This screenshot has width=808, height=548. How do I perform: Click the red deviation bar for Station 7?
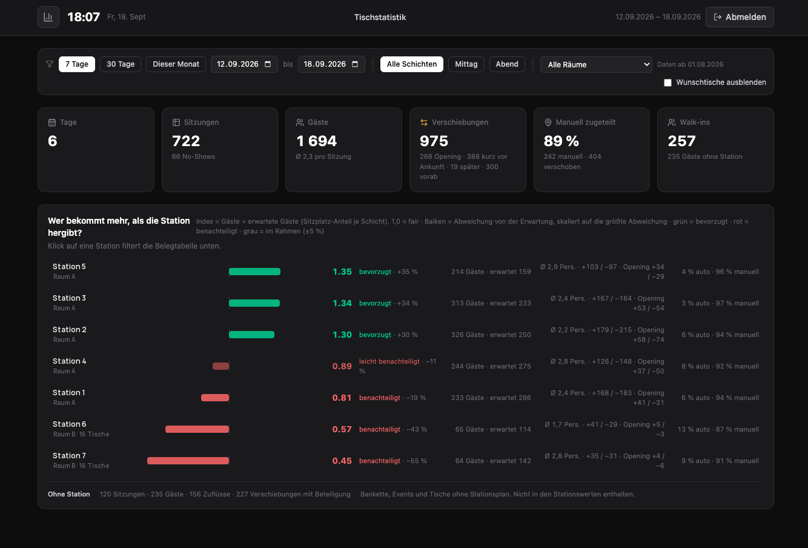tap(188, 461)
